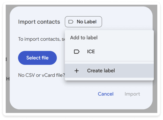The width and height of the screenshot is (163, 120).
Task: Click the No CSV or vCard file text
Action: click(42, 75)
